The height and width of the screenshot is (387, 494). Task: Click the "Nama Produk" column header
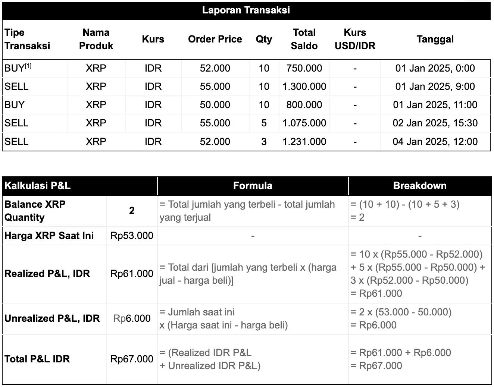(96, 39)
